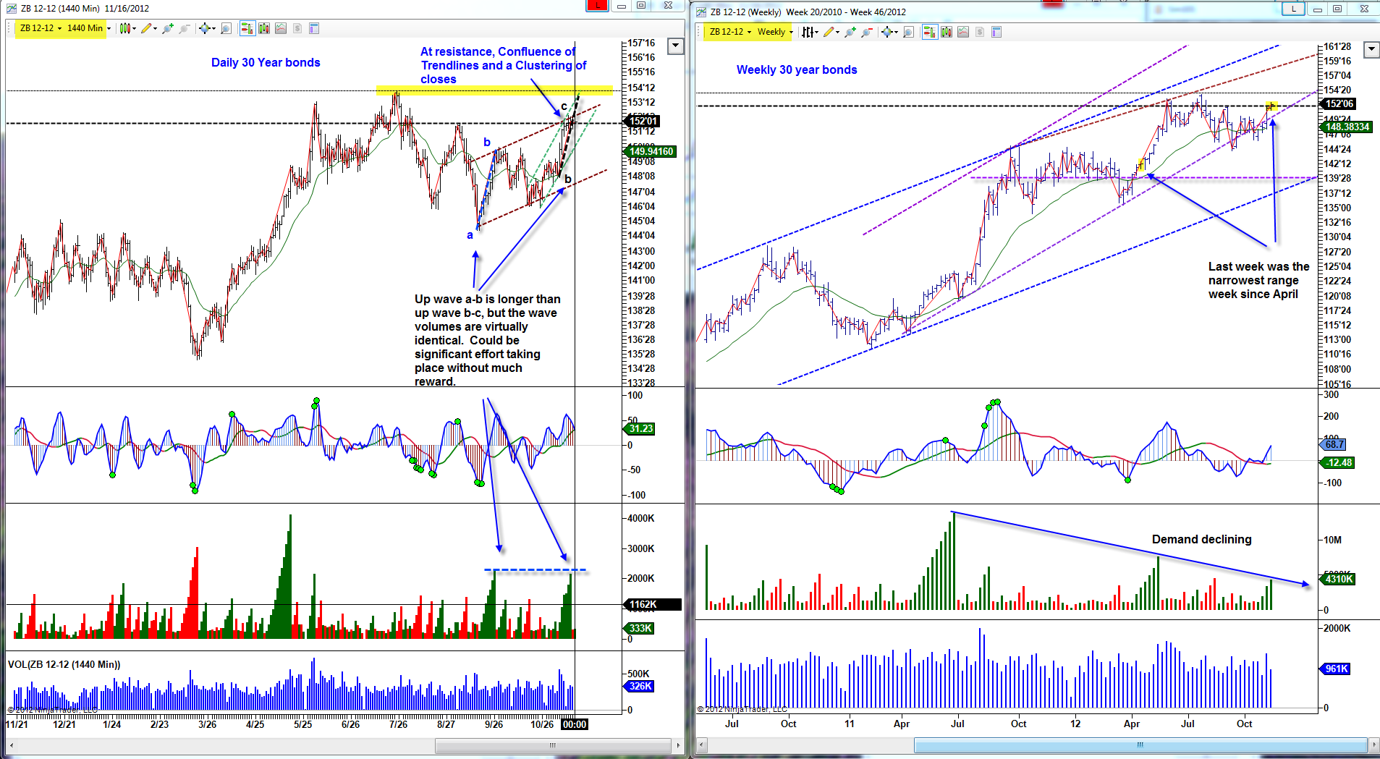The width and height of the screenshot is (1380, 759).
Task: Click the 333K green volume marker
Action: coord(640,628)
